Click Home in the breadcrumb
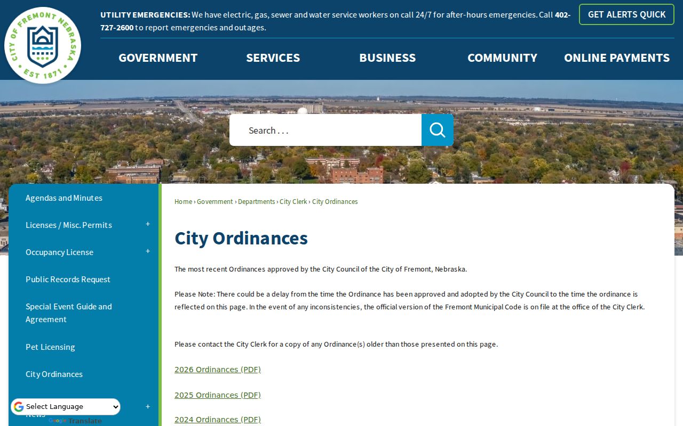The image size is (683, 426). tap(183, 201)
